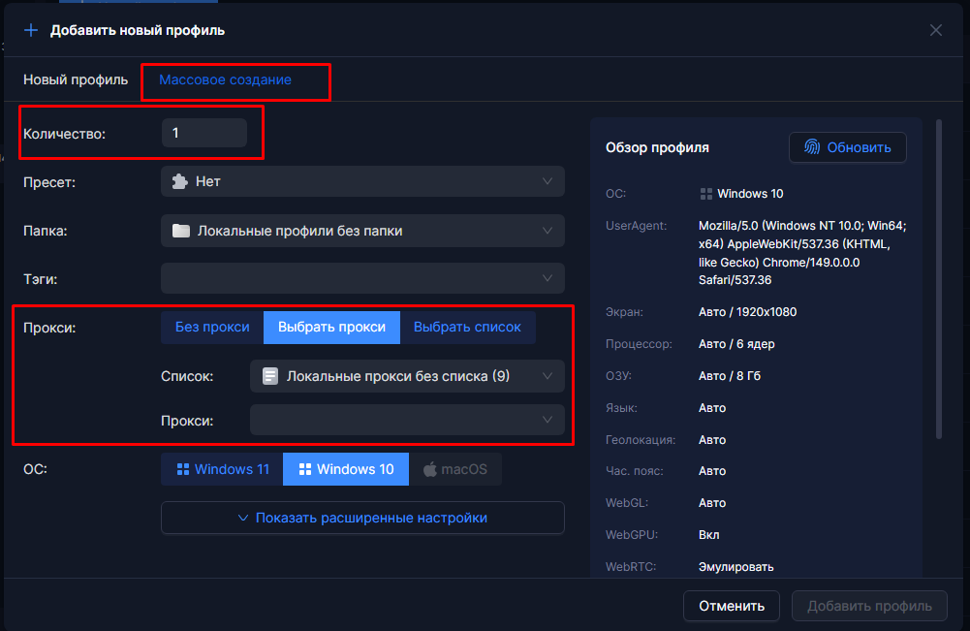
Task: Select the Без прокси option
Action: click(x=212, y=328)
